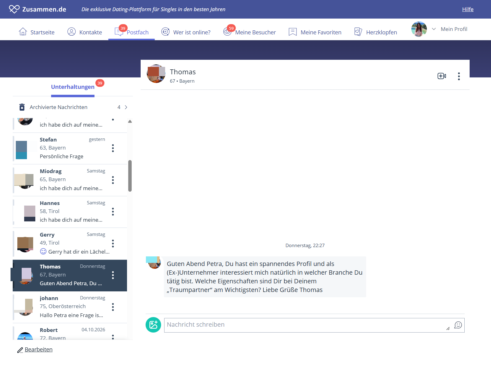
Task: Open the emoji picker
Action: point(458,325)
